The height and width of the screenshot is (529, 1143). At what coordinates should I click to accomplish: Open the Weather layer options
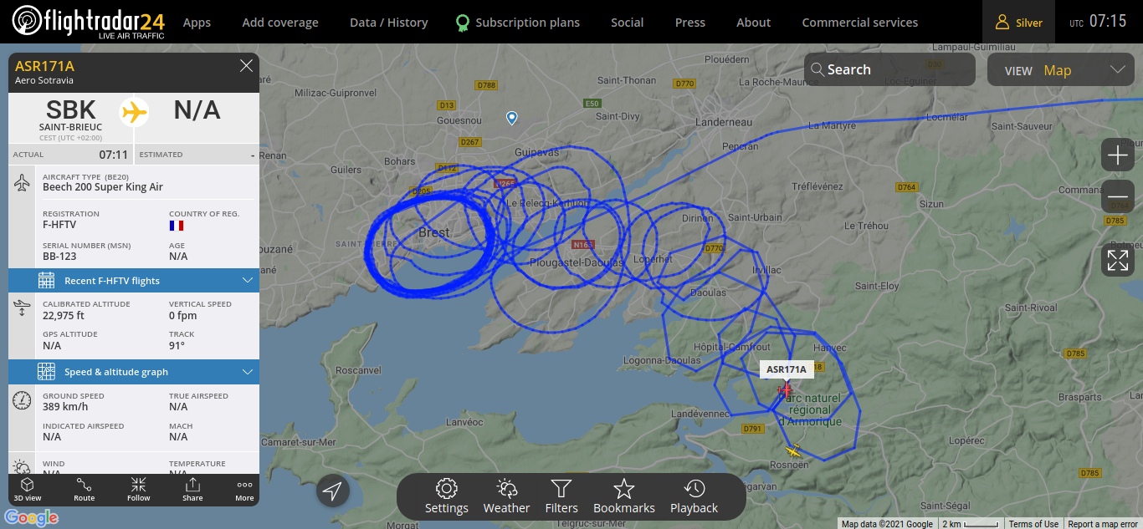pyautogui.click(x=506, y=496)
